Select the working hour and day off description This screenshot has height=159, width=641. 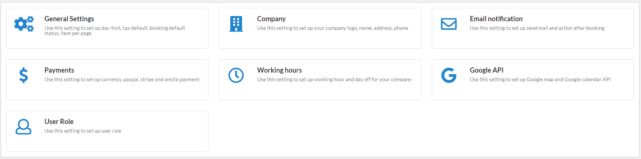click(334, 79)
